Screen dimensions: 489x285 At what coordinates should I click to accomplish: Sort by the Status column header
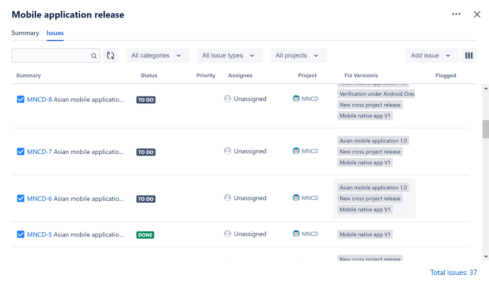(149, 75)
